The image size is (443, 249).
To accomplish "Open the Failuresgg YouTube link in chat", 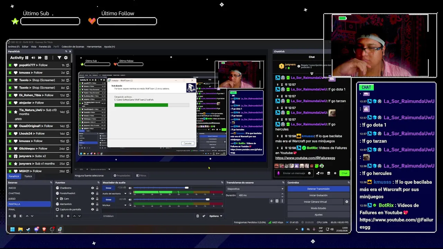I will (x=305, y=158).
